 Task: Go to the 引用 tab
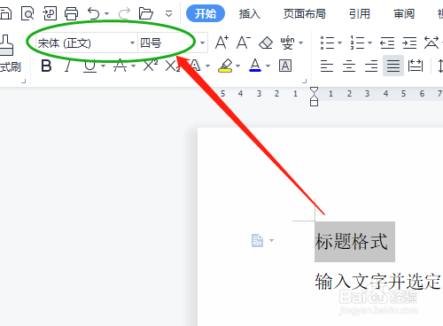click(360, 13)
